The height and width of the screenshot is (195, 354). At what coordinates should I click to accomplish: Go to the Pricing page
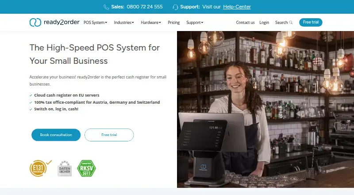click(x=173, y=23)
